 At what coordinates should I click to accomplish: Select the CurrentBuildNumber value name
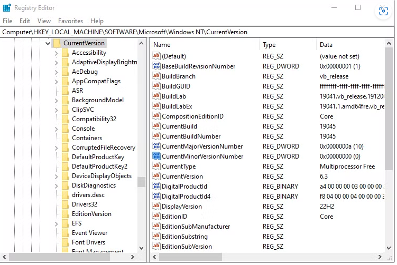pos(191,136)
